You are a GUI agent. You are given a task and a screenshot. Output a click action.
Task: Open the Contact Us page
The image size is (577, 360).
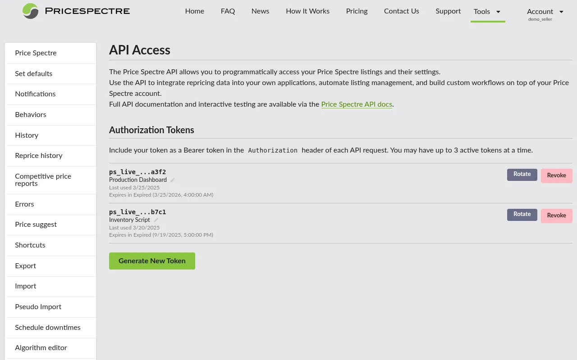pos(401,11)
